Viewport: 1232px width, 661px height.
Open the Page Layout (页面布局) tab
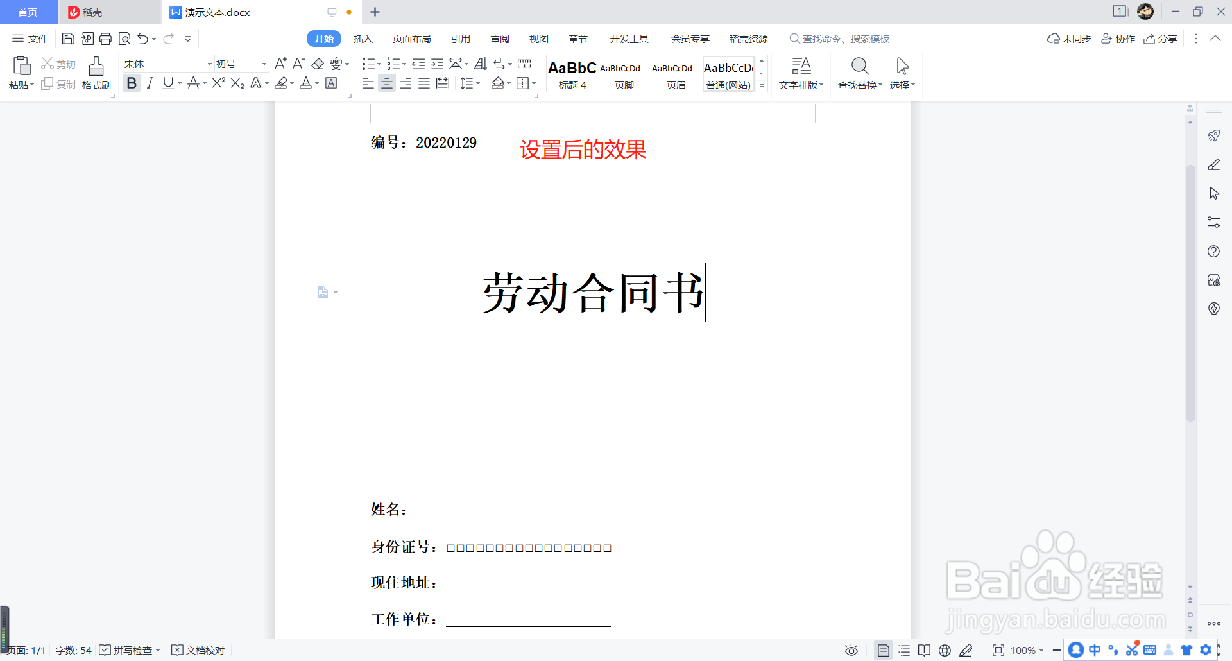tap(412, 39)
